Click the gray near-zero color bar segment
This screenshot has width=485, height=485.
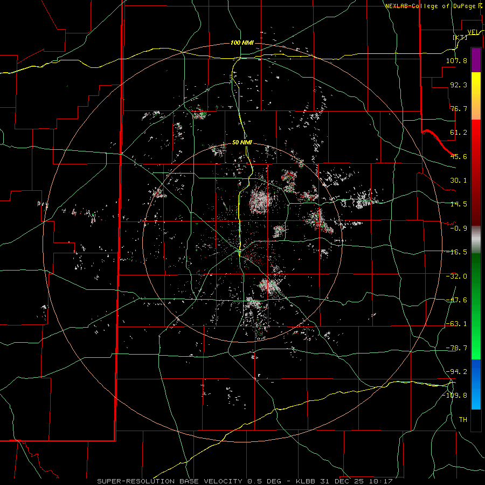(476, 240)
